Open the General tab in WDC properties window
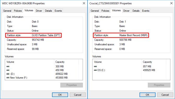 click(x=7, y=11)
